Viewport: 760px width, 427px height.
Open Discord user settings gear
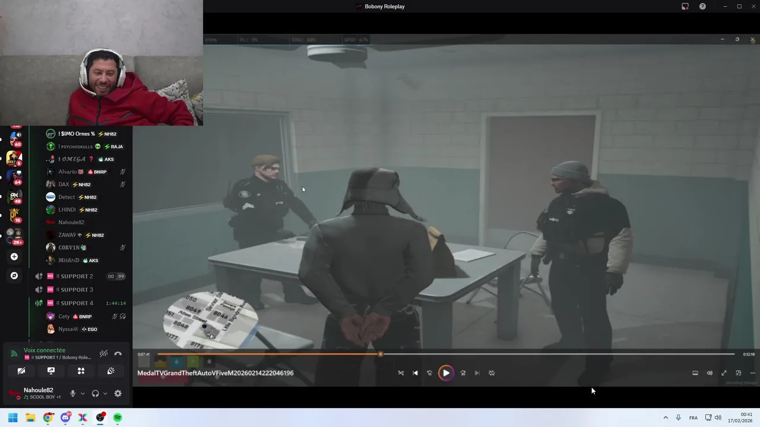(118, 393)
